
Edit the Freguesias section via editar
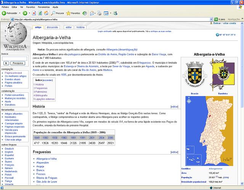[174, 152]
